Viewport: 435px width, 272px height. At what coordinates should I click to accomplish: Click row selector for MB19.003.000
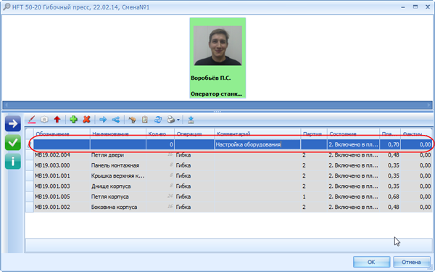pyautogui.click(x=30, y=165)
